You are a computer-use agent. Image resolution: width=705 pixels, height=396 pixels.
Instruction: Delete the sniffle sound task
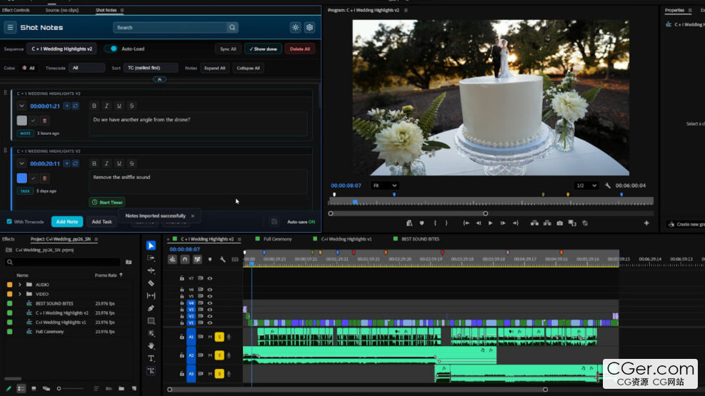[x=44, y=178]
